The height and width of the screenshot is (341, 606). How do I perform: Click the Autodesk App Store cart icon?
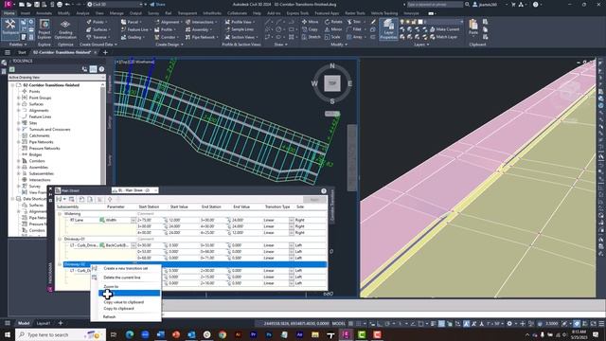click(513, 4)
